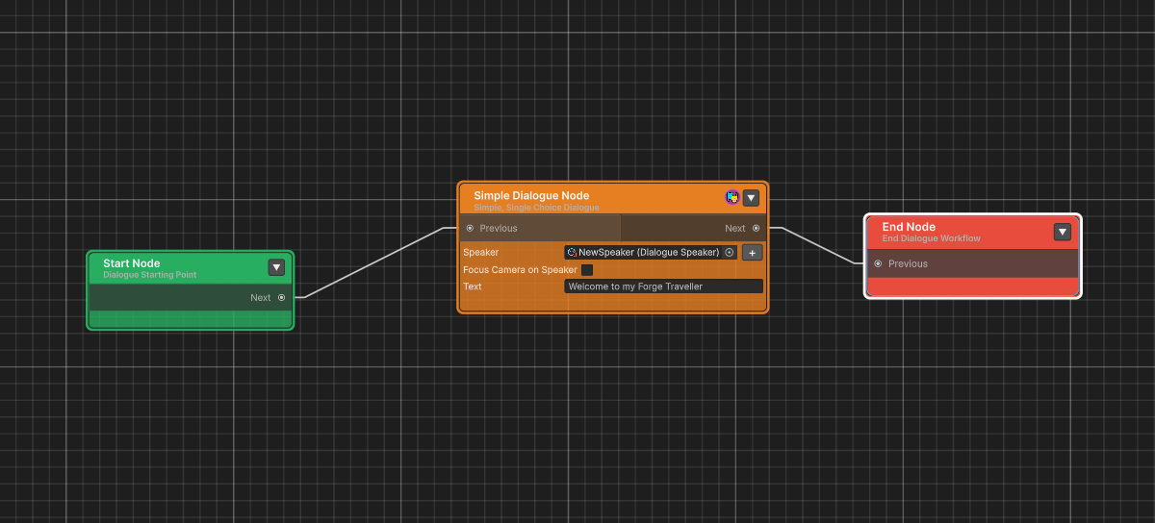Click the theater masks icon on Simple Dialogue Node

tap(732, 197)
